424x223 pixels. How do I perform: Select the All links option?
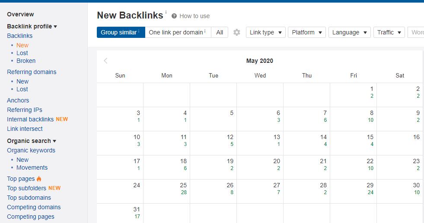click(x=220, y=32)
